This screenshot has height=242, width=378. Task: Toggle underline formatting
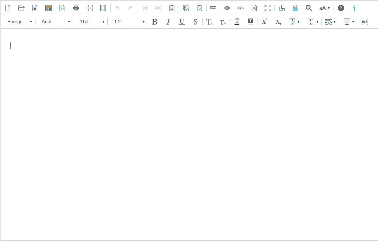coord(182,22)
